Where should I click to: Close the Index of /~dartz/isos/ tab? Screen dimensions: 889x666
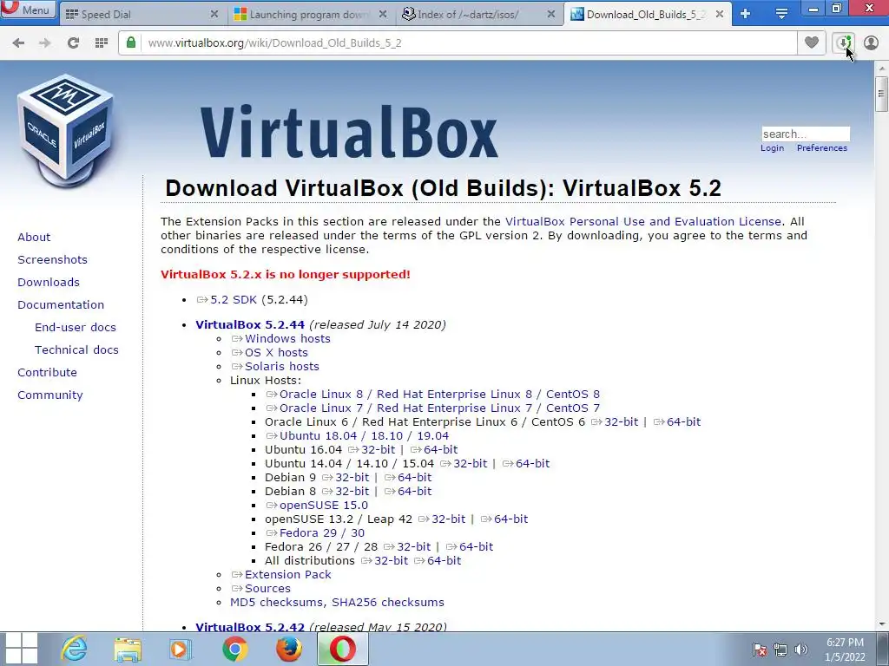[551, 14]
